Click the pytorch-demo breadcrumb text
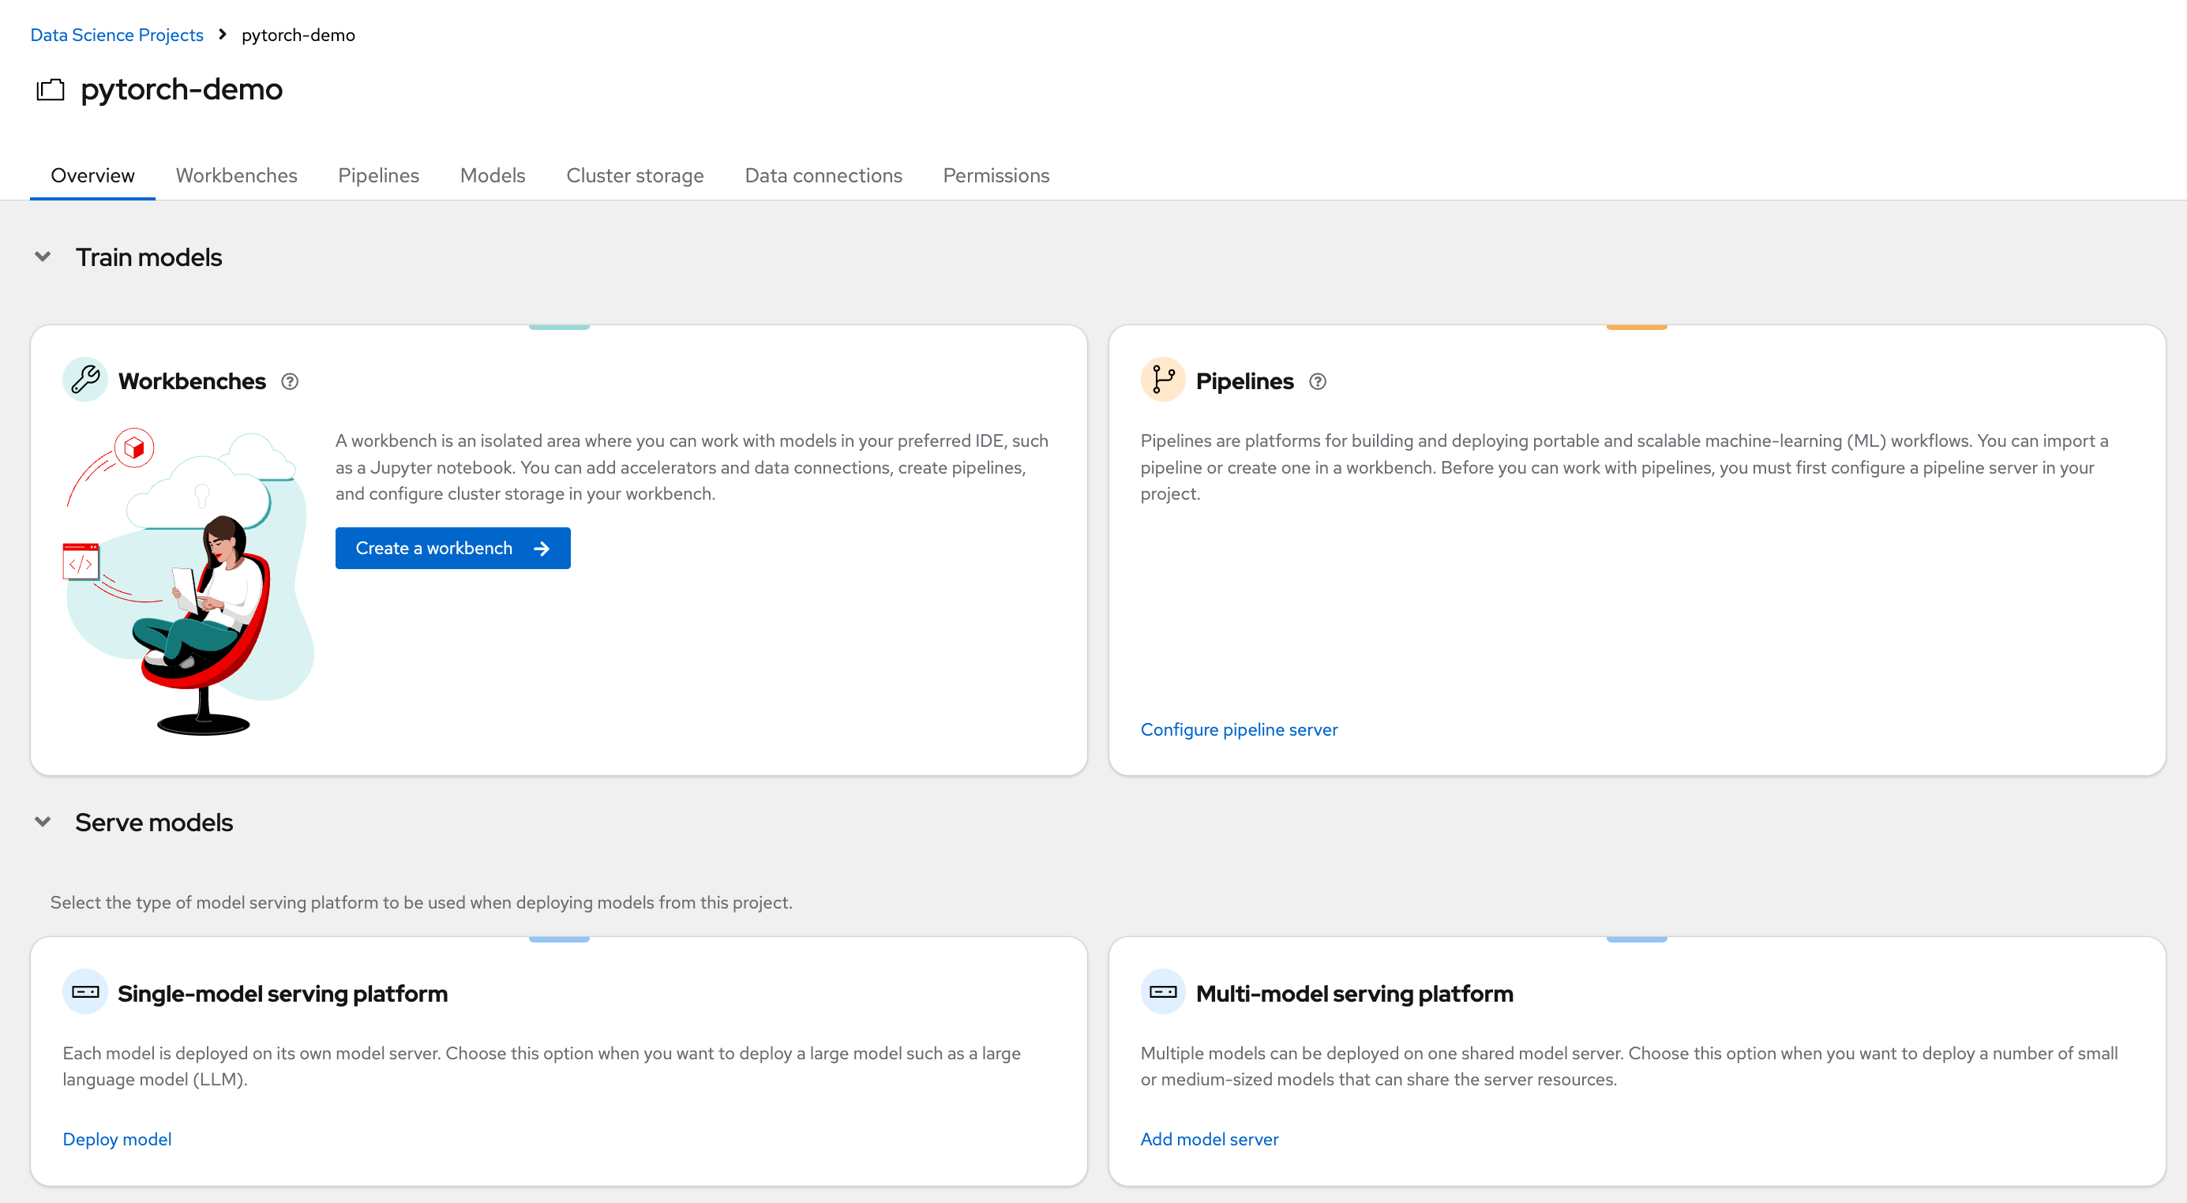 point(298,35)
